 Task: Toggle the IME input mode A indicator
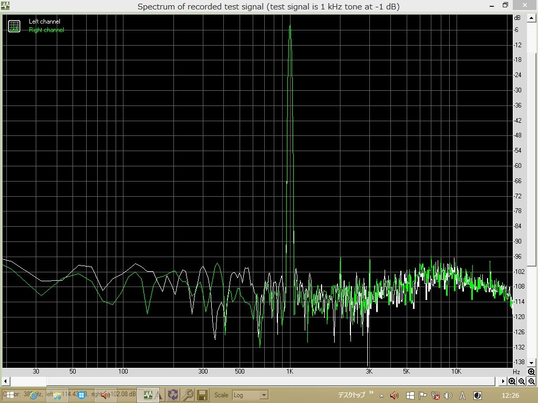pos(462,396)
